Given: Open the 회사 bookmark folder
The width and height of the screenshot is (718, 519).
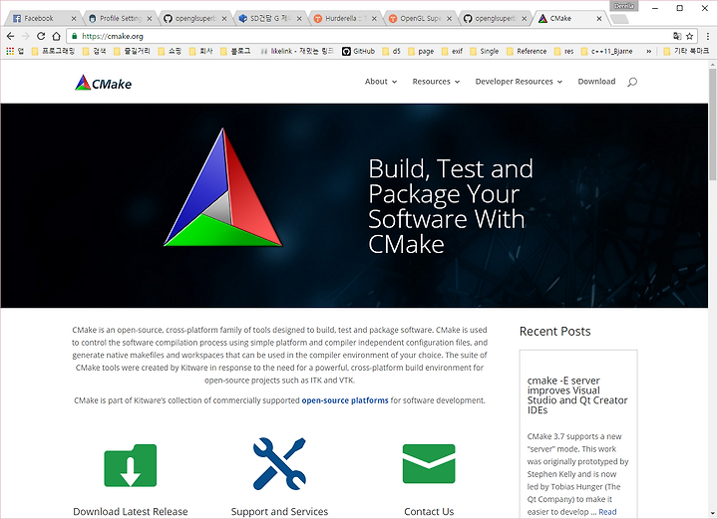Looking at the screenshot, I should pos(201,51).
